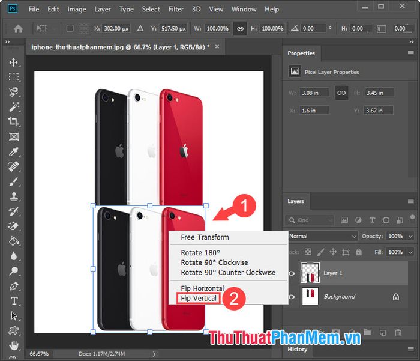Select the Eraser tool
The height and width of the screenshot is (361, 420).
pyautogui.click(x=13, y=226)
